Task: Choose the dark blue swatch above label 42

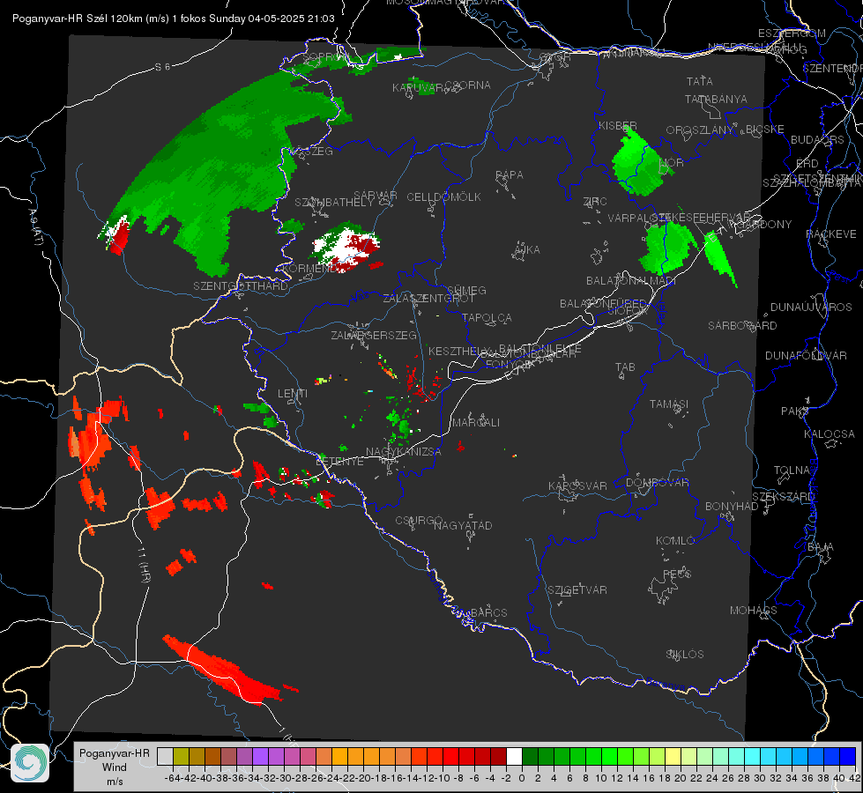Action: tap(848, 757)
